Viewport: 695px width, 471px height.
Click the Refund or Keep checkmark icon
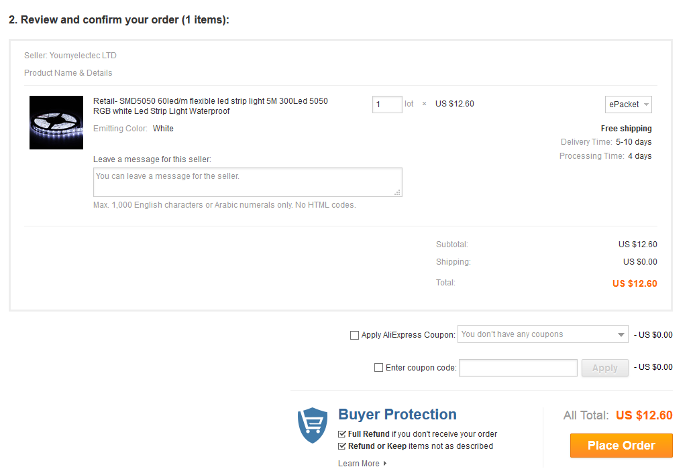tap(341, 446)
